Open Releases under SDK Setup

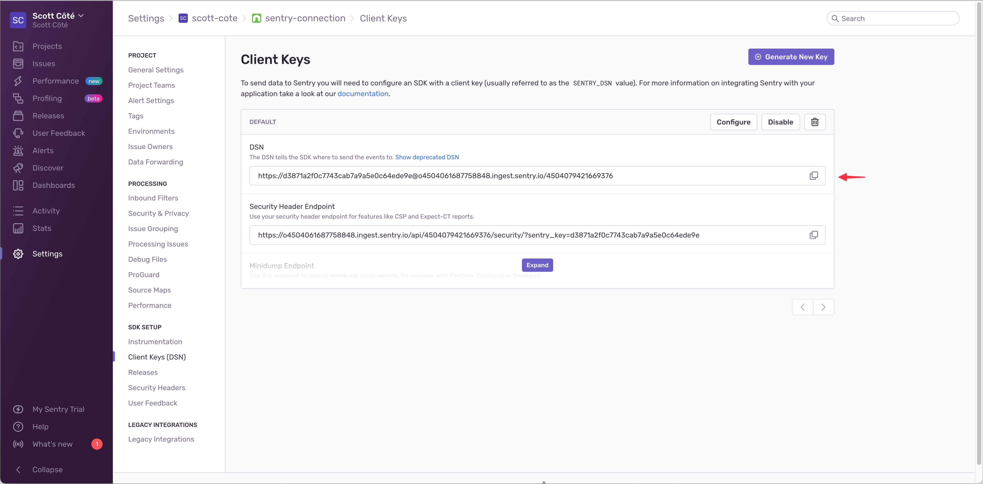pos(143,372)
